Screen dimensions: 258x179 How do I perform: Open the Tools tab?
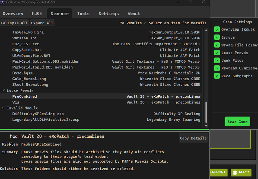[x=83, y=14]
